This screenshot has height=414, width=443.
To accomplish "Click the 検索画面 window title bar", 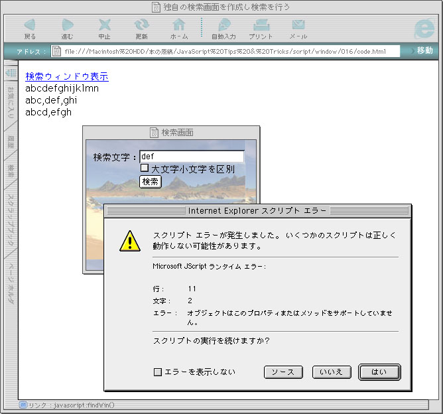I will 171,132.
